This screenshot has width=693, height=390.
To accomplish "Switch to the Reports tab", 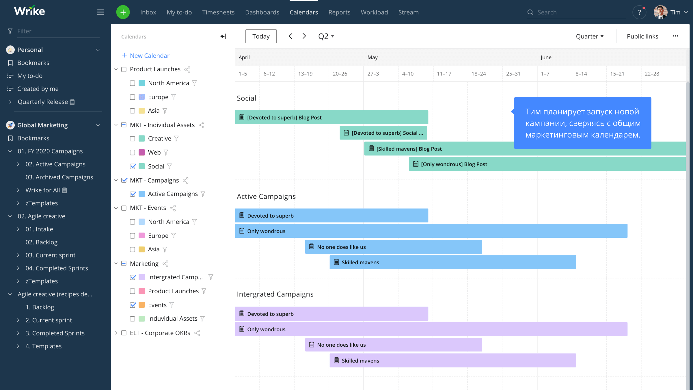I will (x=339, y=12).
